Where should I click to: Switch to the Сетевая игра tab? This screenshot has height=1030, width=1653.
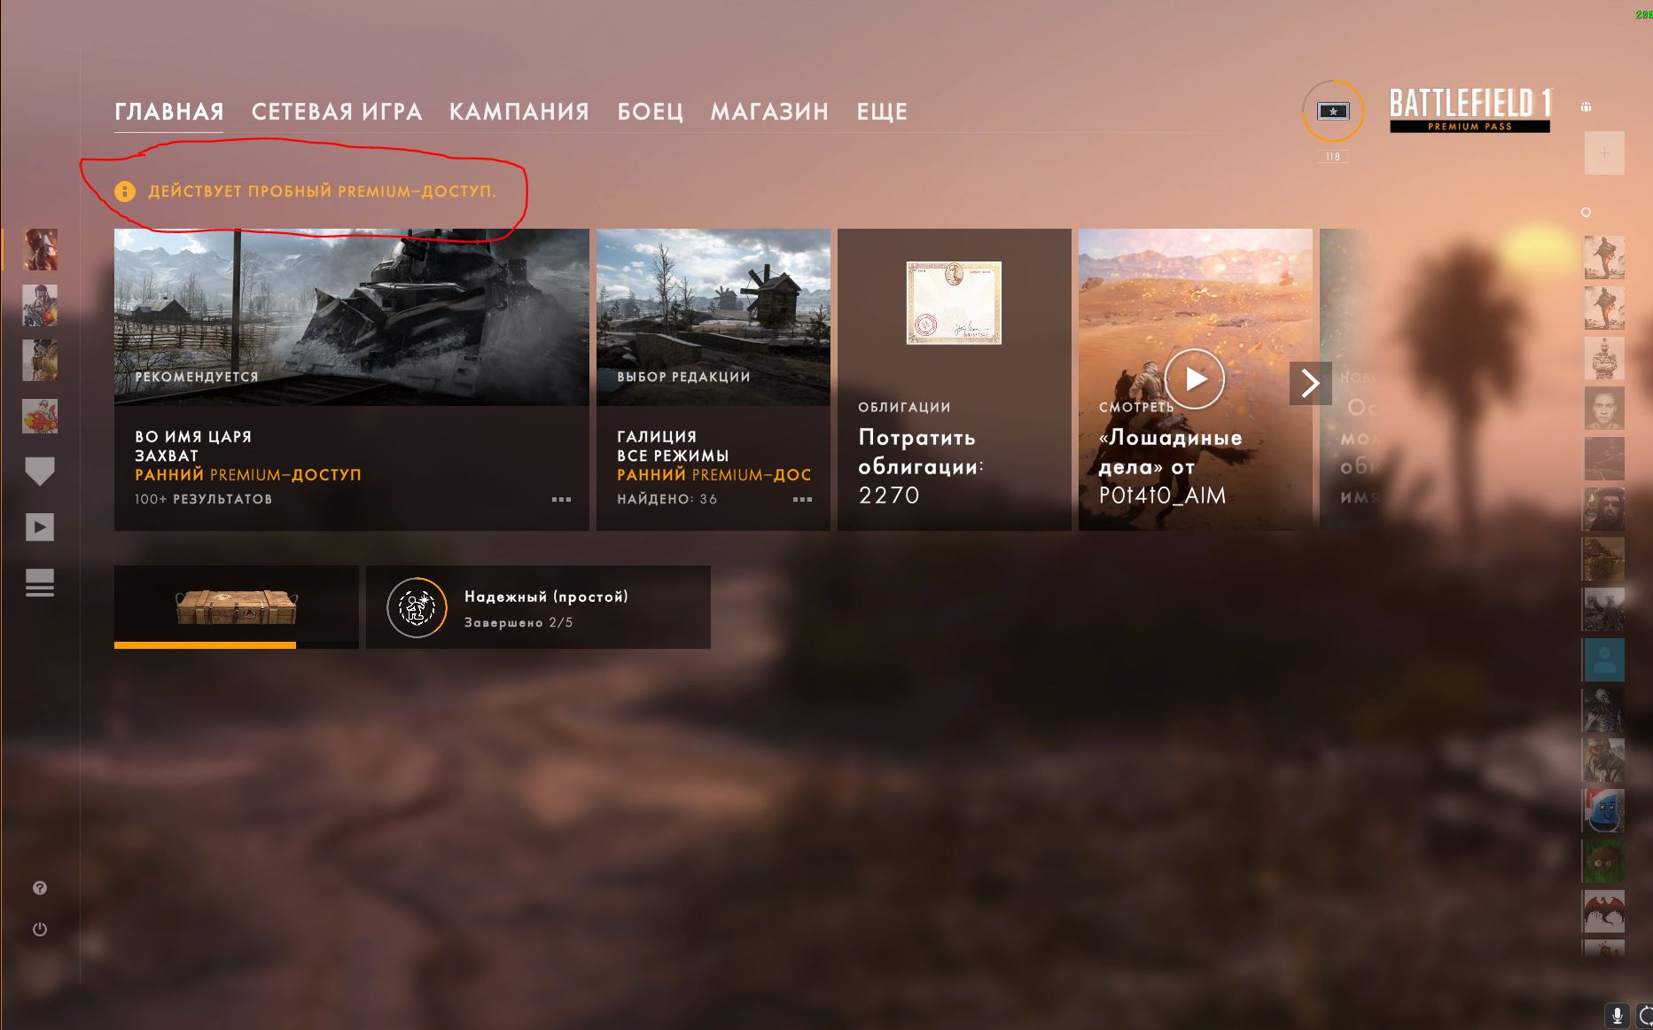tap(337, 112)
